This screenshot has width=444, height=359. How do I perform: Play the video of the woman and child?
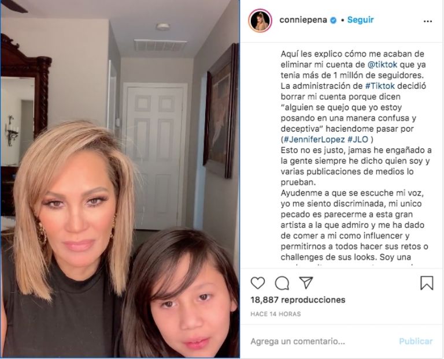tap(120, 179)
